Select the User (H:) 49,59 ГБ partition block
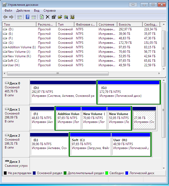This screenshot has height=186, width=169. click(x=131, y=144)
